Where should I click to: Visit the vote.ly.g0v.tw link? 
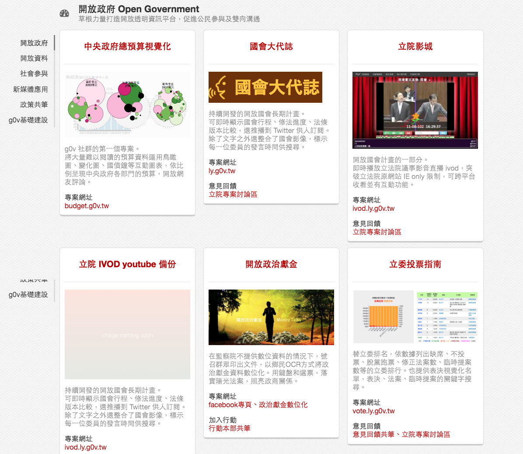click(373, 411)
